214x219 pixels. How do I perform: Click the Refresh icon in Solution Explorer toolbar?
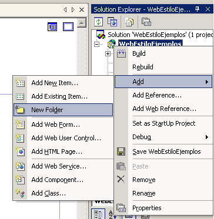click(98, 22)
